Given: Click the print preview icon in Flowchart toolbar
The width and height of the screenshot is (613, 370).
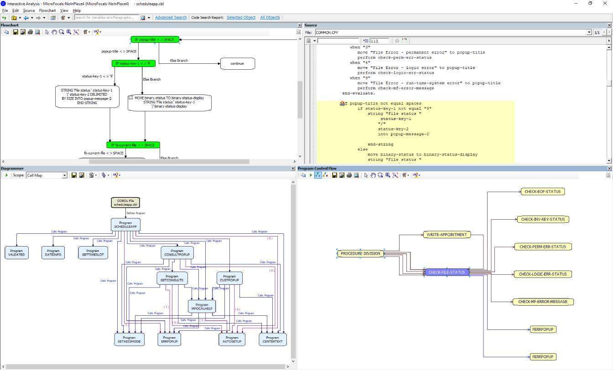Looking at the screenshot, I should [37, 32].
